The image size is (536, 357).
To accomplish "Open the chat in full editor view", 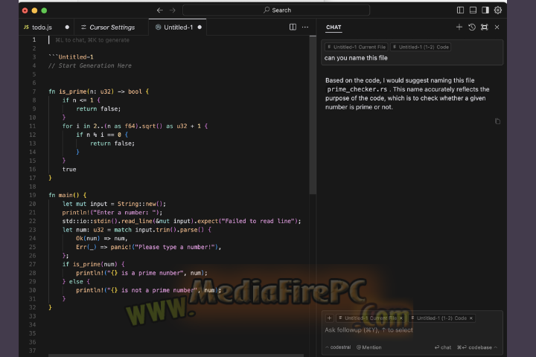I will 485,27.
